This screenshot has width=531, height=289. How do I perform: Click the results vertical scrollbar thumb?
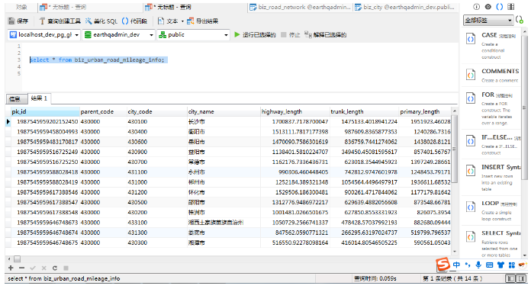point(455,149)
